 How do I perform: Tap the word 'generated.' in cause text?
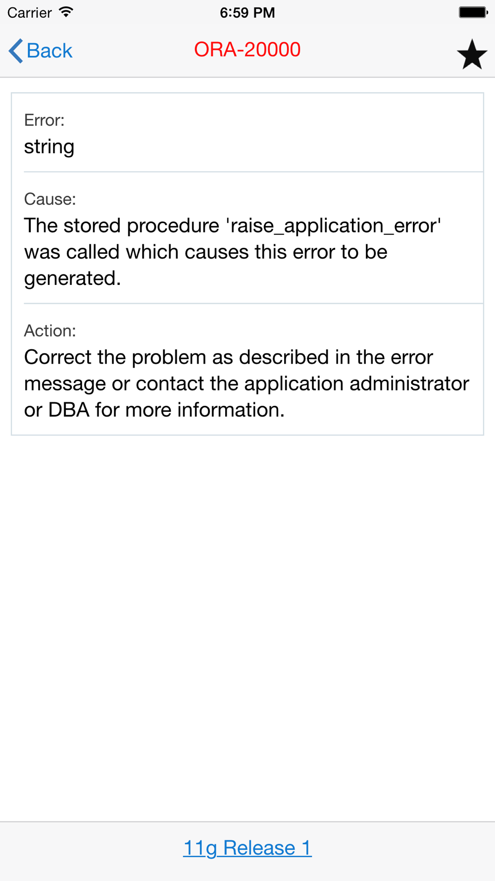tap(72, 278)
